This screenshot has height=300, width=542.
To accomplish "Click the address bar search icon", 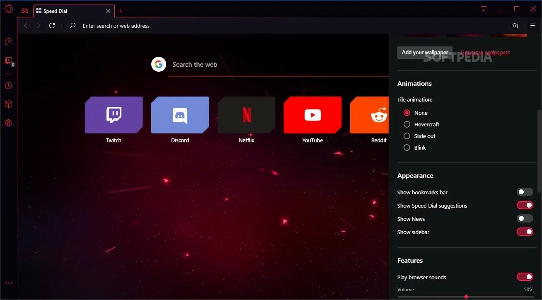I will (x=73, y=26).
